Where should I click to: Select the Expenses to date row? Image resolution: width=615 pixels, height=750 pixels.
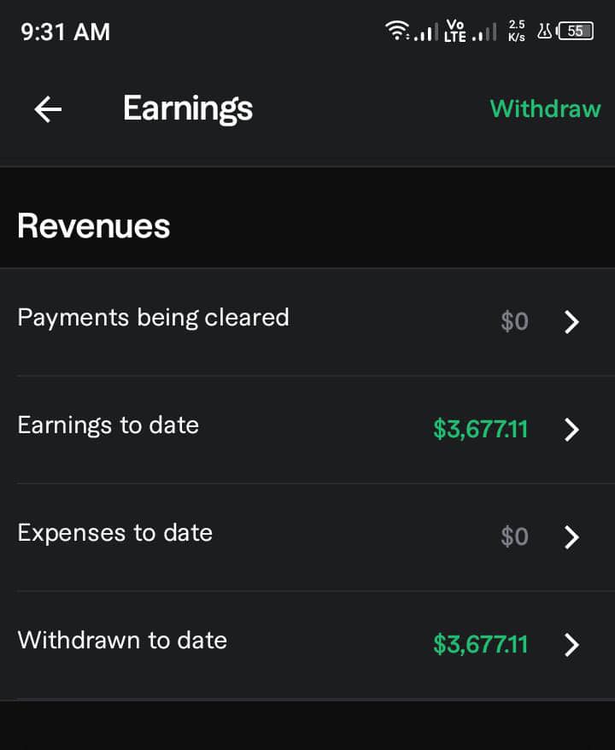click(115, 533)
